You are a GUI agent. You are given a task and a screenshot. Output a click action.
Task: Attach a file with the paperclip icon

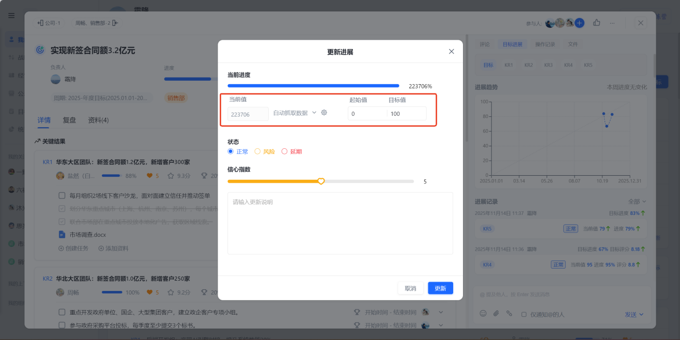(496, 314)
